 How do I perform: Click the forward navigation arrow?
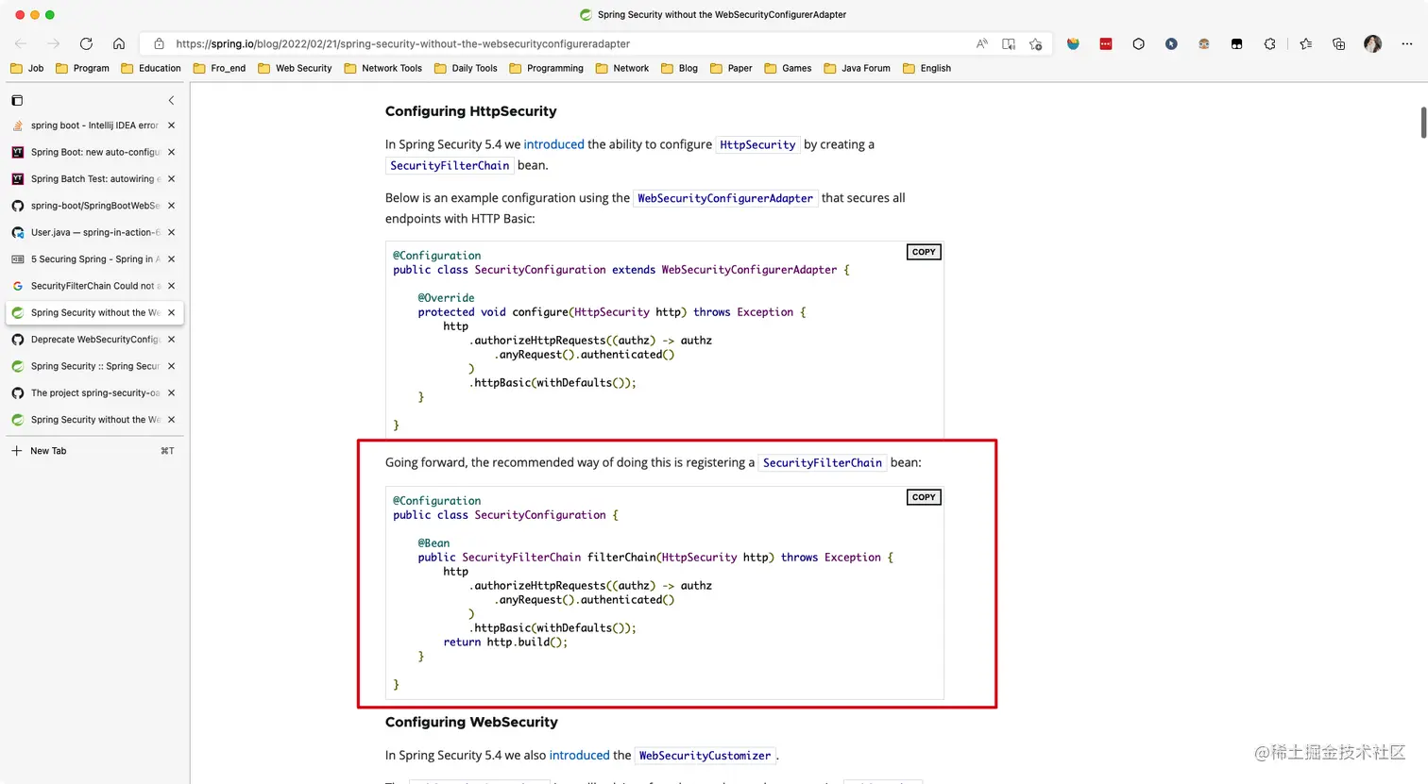pos(54,43)
